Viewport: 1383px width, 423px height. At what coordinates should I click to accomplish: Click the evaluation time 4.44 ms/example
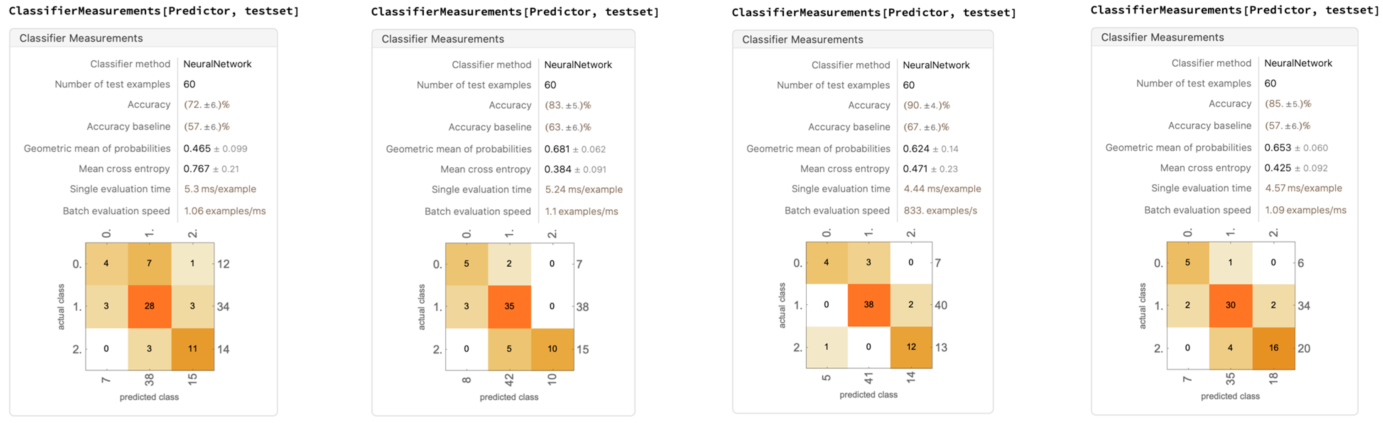(942, 189)
